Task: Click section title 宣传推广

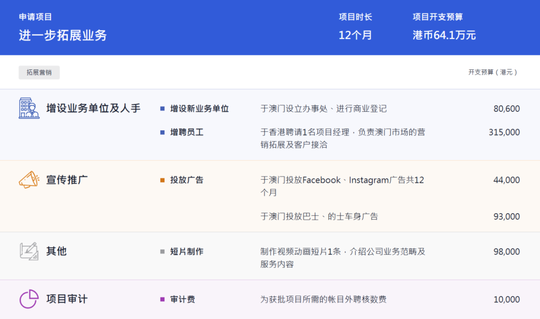Action: [x=67, y=180]
